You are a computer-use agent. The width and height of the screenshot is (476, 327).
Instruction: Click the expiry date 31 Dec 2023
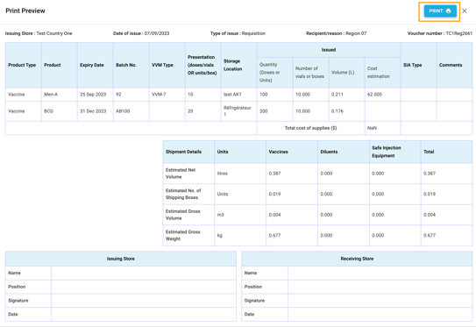pos(93,111)
